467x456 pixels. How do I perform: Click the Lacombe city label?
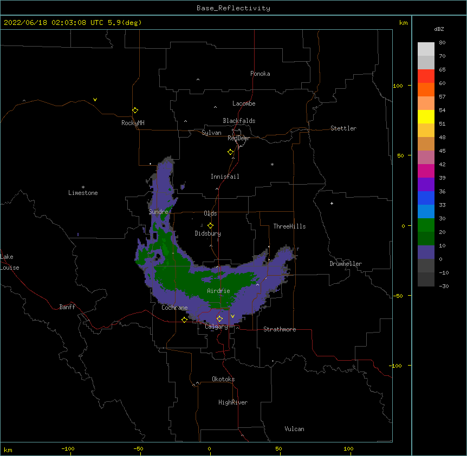coord(244,103)
